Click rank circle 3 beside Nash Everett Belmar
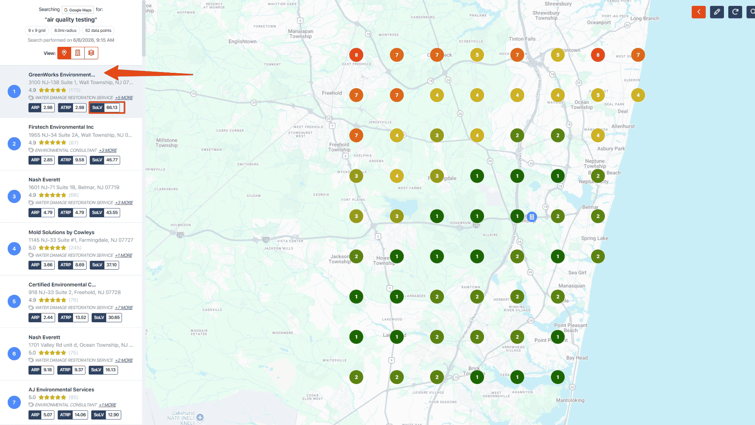The image size is (755, 425). pyautogui.click(x=14, y=196)
